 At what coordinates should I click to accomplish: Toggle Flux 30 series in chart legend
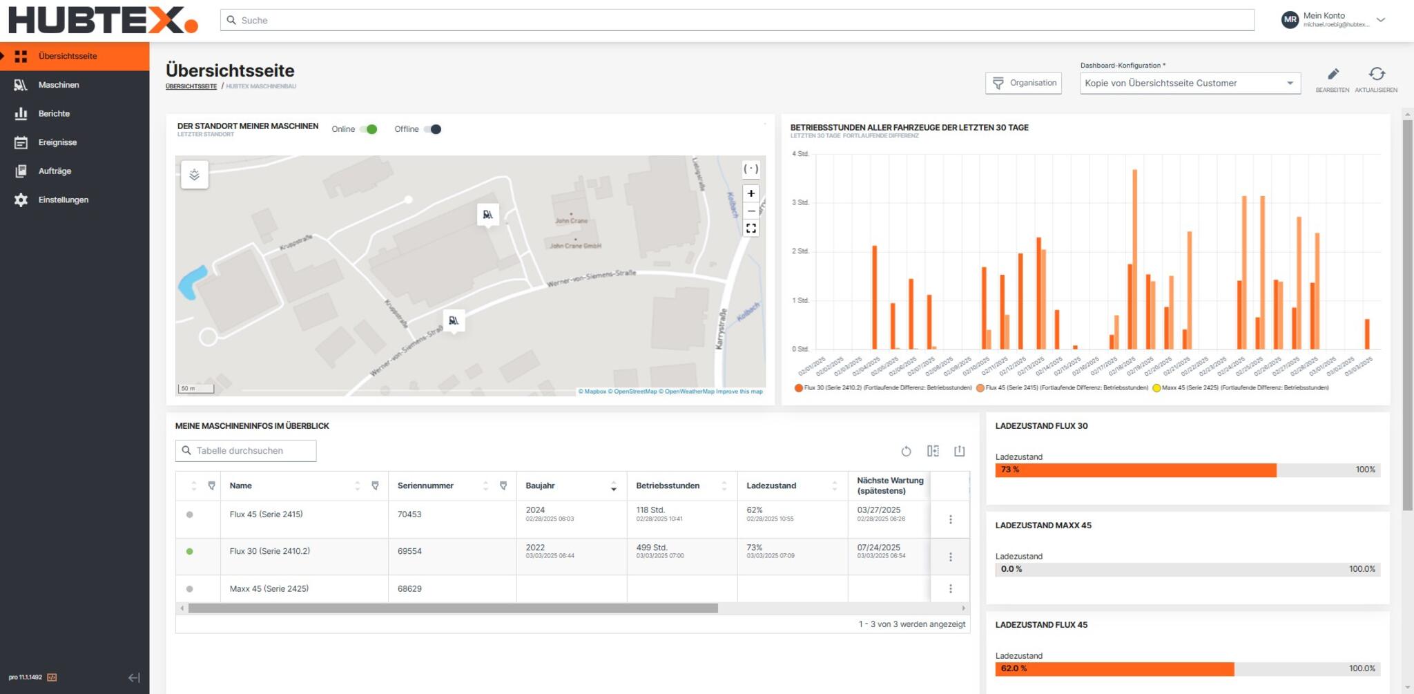pos(884,388)
